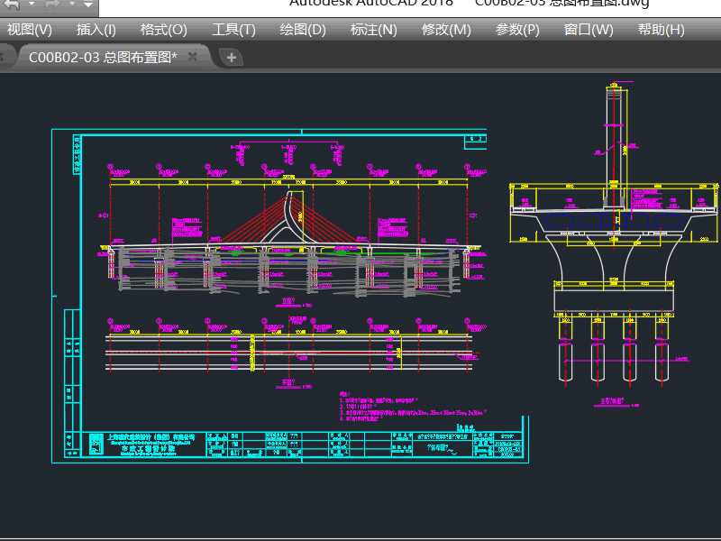Open the 帮助(H) help menu
Viewport: 721px width, 541px height.
(661, 30)
